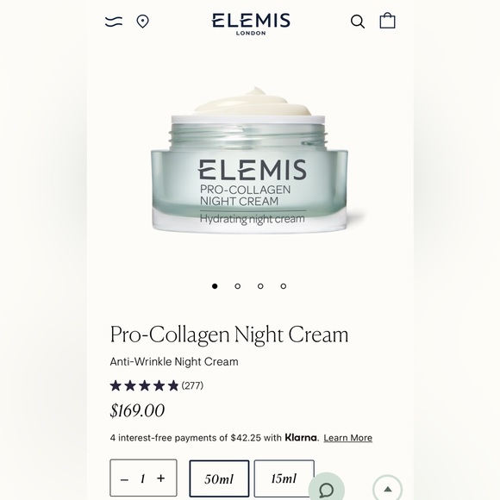The image size is (500, 500).
Task: Decrease quantity with the minus sign
Action: point(124,479)
